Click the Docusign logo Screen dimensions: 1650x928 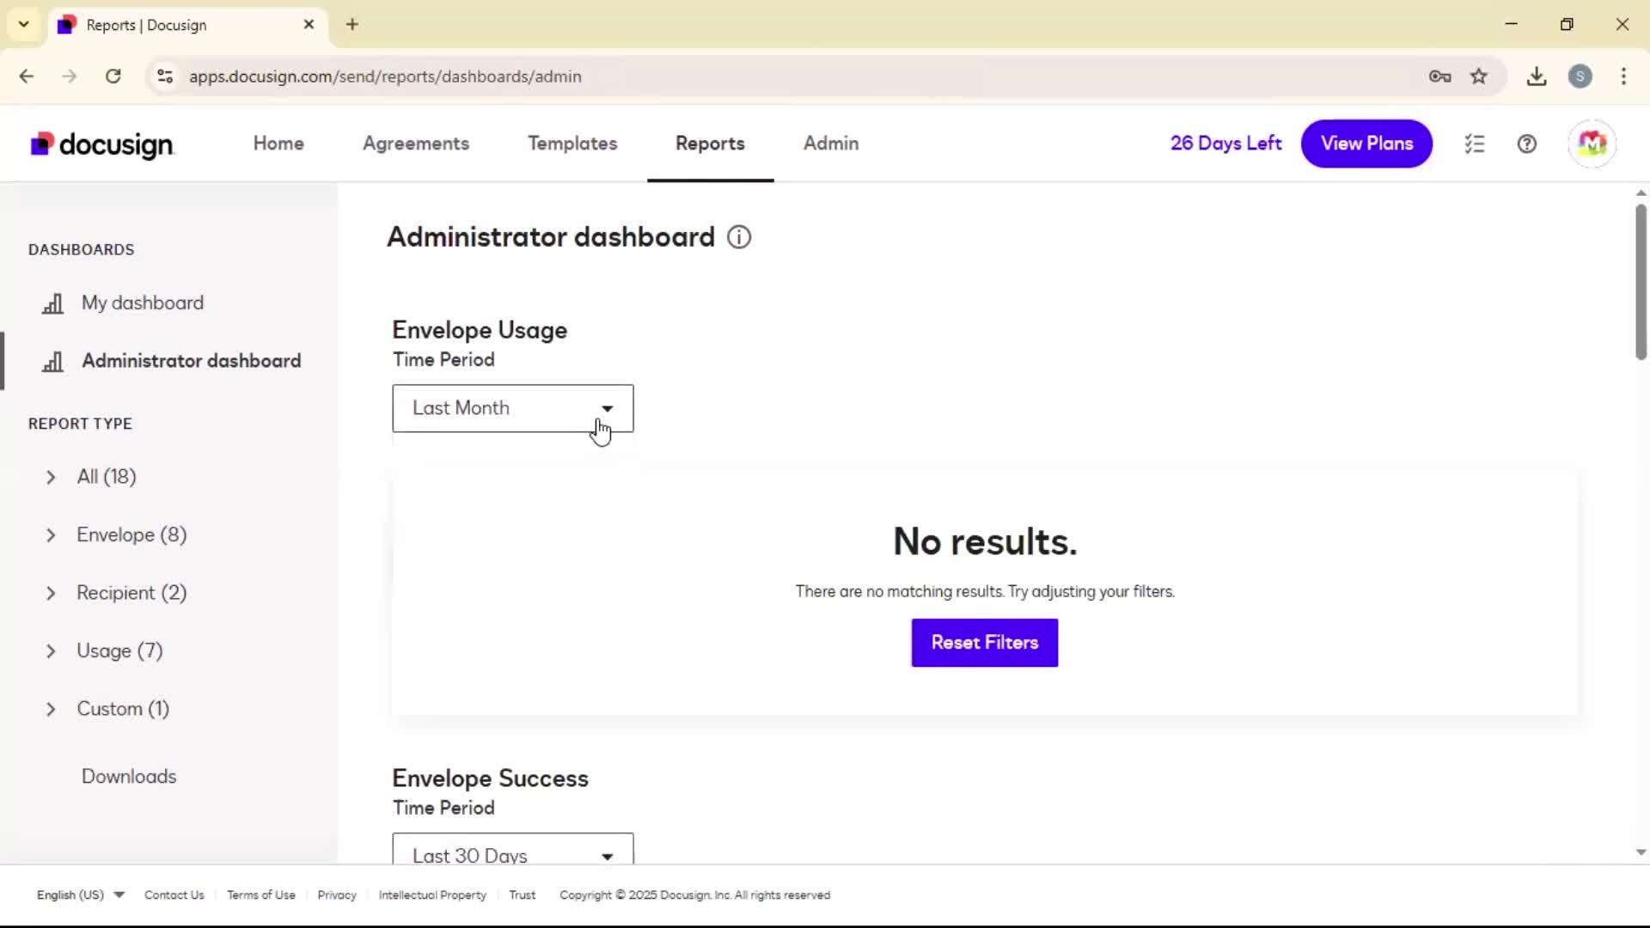[x=102, y=144]
